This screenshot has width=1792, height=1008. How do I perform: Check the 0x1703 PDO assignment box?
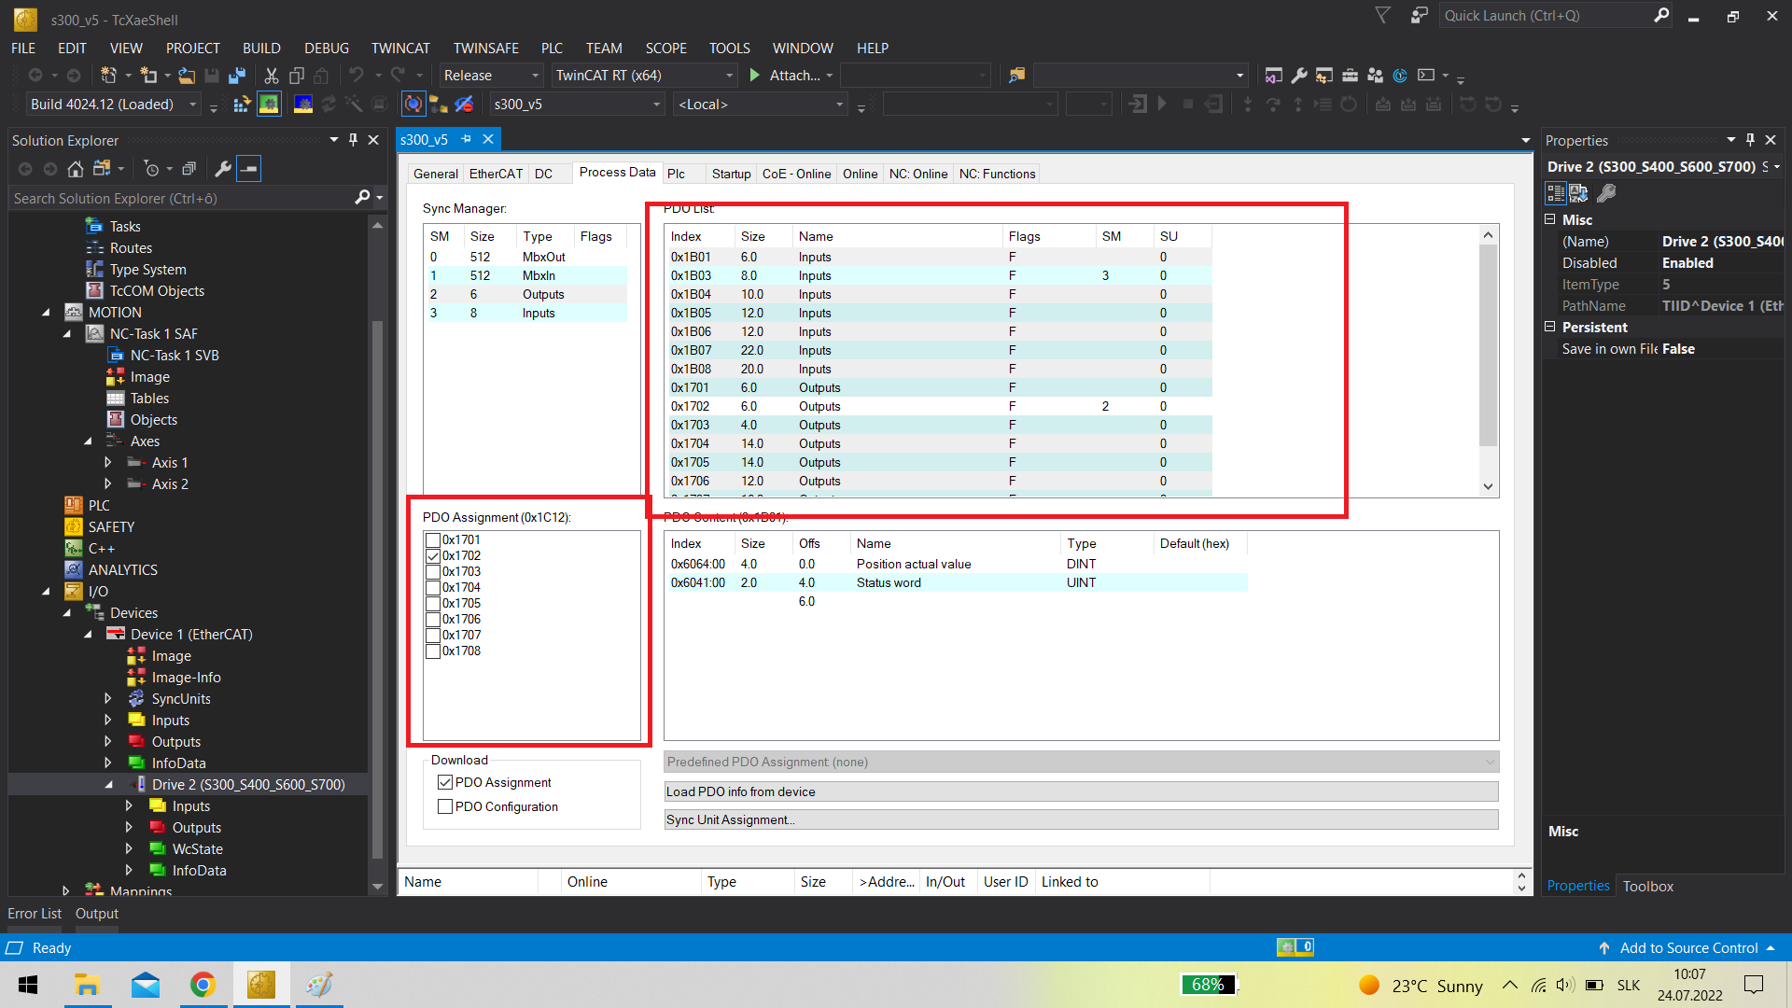pos(433,572)
